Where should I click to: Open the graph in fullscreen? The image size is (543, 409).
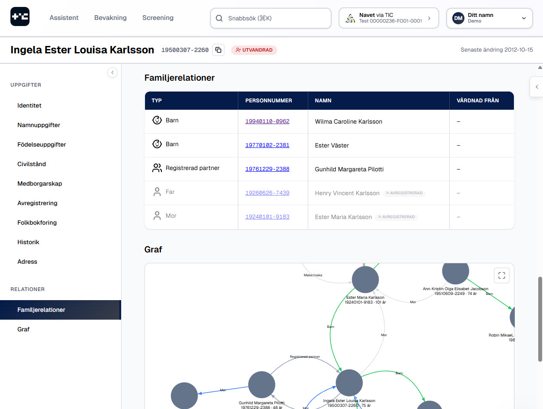pyautogui.click(x=501, y=275)
